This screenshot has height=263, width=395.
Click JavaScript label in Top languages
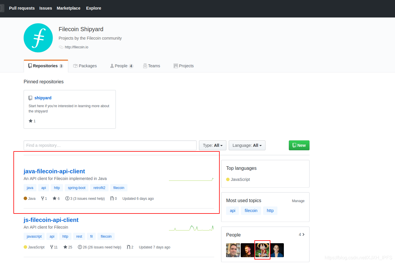[x=240, y=179]
